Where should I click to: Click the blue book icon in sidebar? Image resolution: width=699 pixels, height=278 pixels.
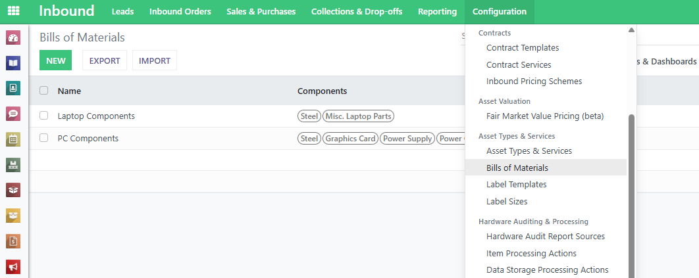(13, 63)
